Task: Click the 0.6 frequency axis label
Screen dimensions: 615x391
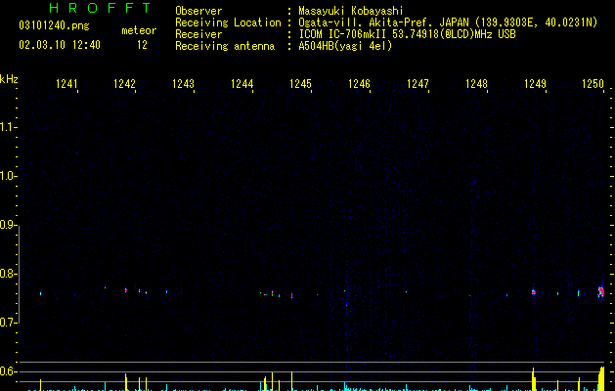Action: 8,371
